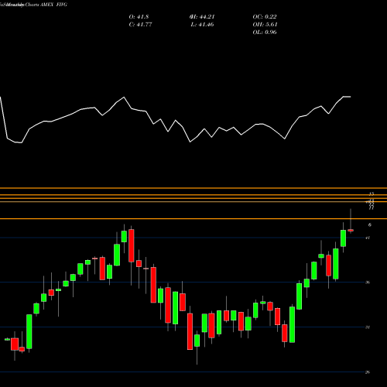Click the 15 label beside orange lines

click(x=372, y=193)
